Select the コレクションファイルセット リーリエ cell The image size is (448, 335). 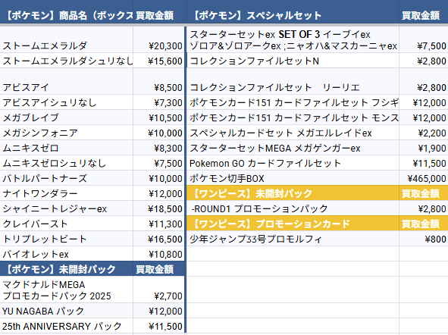click(293, 81)
